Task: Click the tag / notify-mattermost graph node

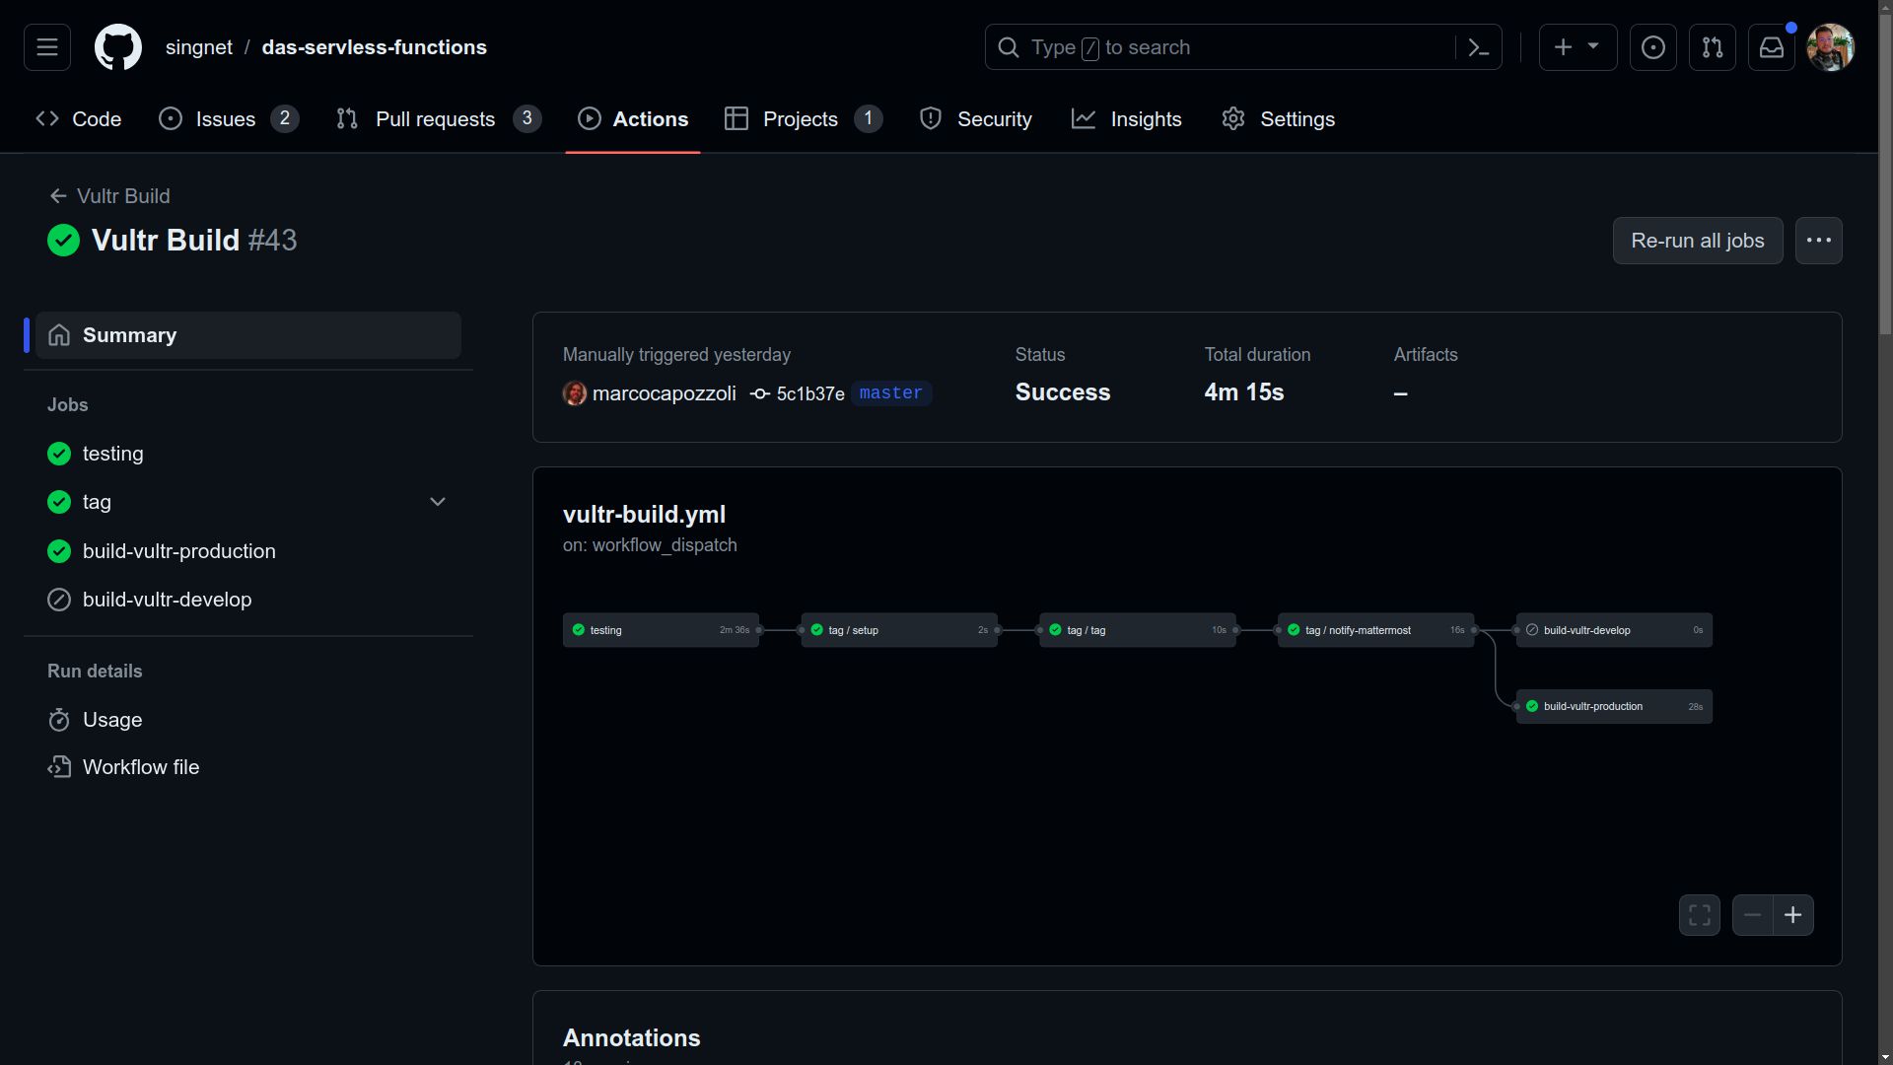Action: coord(1376,630)
